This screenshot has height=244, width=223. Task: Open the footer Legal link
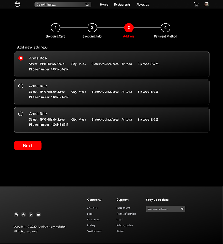(120, 220)
